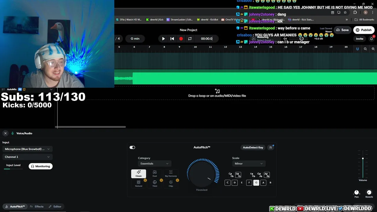Save the project
The width and height of the screenshot is (377, 212).
point(342,30)
